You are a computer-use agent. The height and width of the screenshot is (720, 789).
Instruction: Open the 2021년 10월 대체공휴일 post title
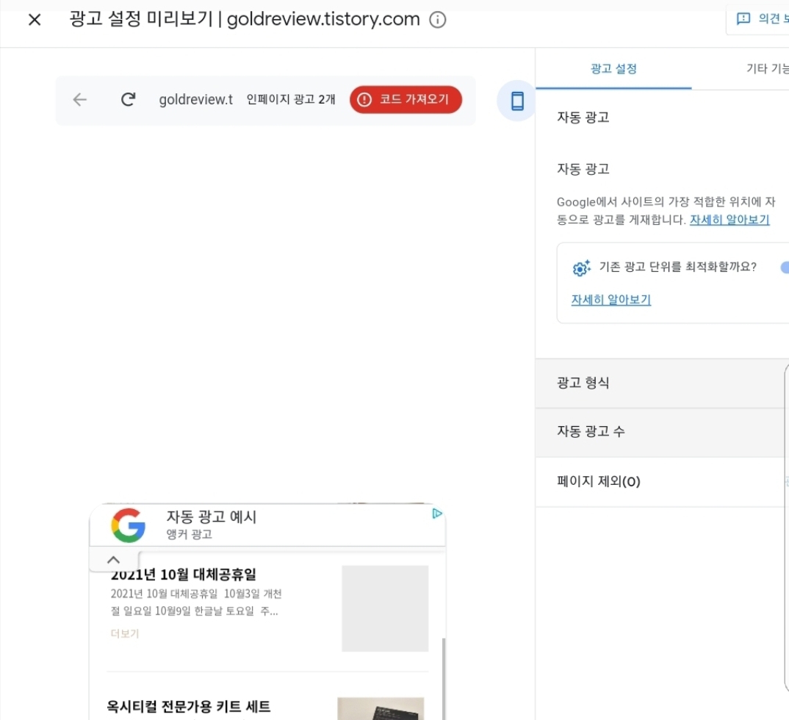pyautogui.click(x=183, y=574)
